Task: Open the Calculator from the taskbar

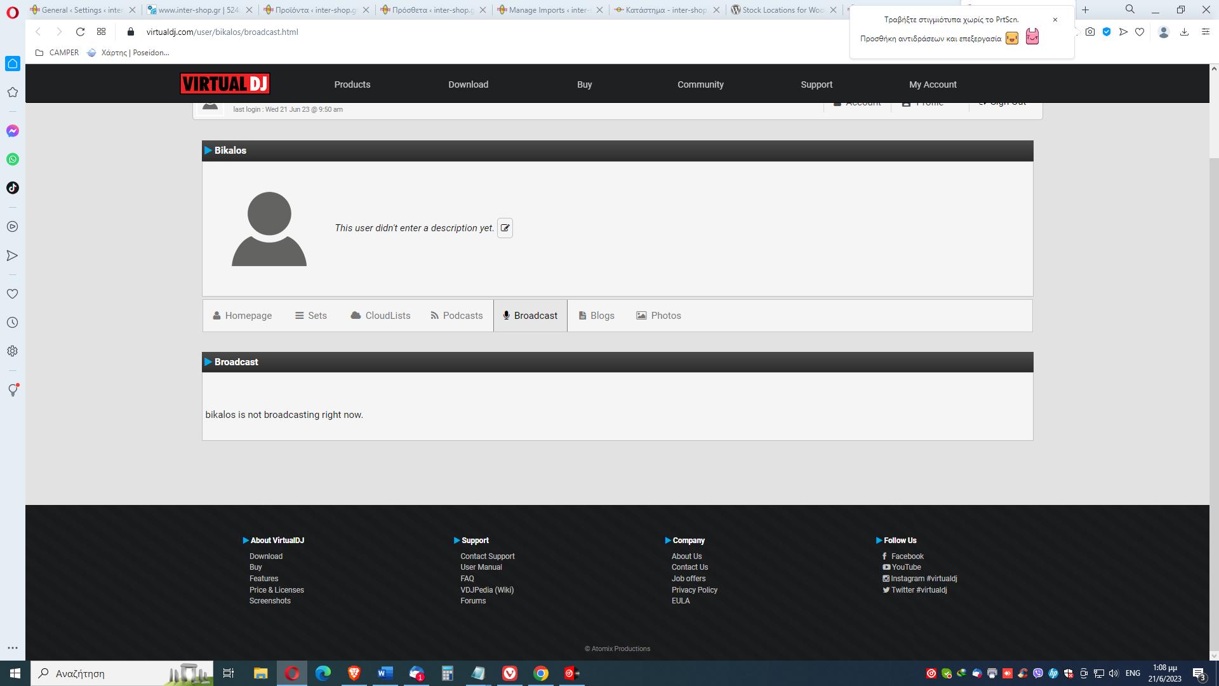Action: (448, 673)
